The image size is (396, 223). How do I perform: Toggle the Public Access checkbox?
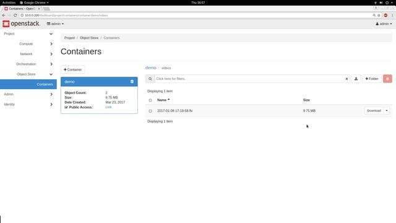66,107
